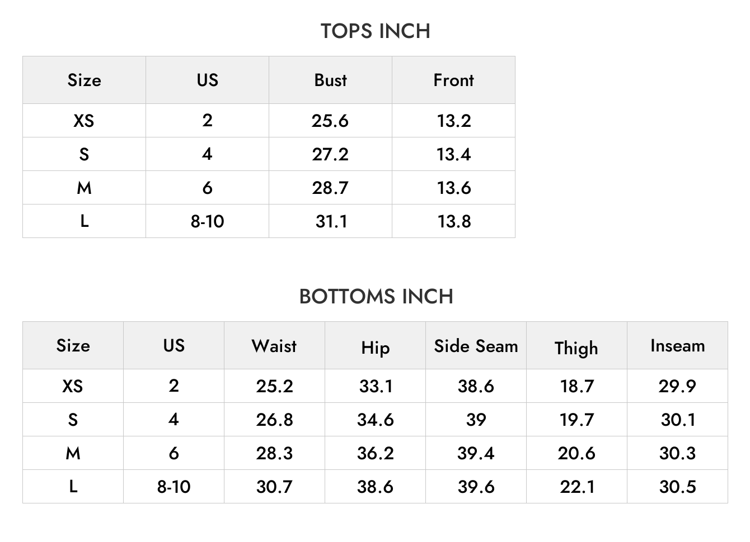
Task: Select the Thigh column header
Action: (576, 348)
